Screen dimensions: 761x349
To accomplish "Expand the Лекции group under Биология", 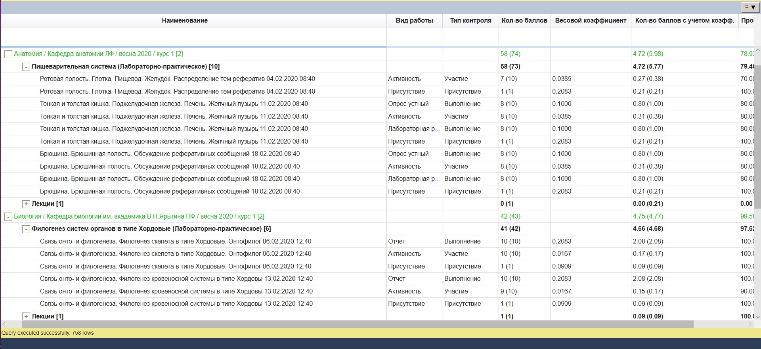I will point(26,316).
